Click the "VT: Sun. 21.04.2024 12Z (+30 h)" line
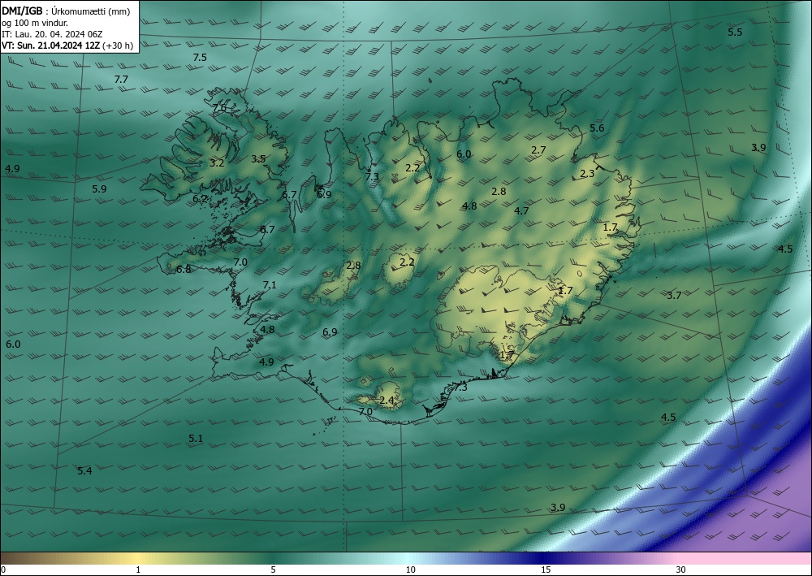The width and height of the screenshot is (812, 576). click(67, 45)
